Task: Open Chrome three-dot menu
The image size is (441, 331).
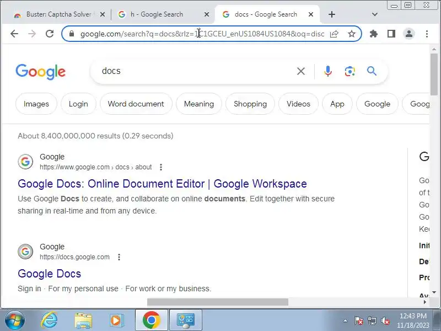Action: tap(427, 34)
